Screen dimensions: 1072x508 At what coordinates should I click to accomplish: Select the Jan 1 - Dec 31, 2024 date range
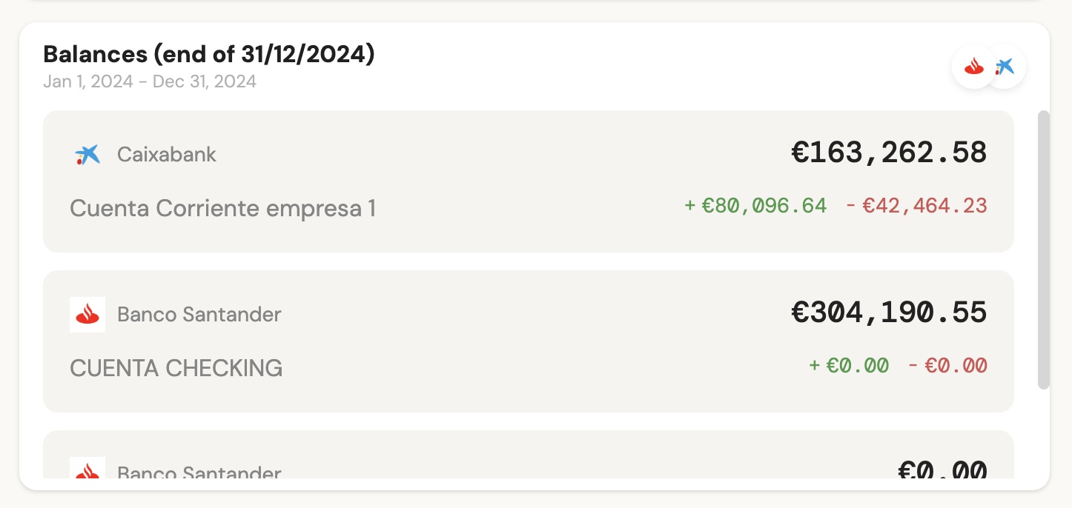(x=150, y=81)
